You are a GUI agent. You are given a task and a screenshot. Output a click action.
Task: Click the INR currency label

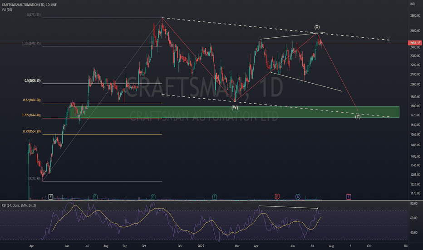click(413, 4)
